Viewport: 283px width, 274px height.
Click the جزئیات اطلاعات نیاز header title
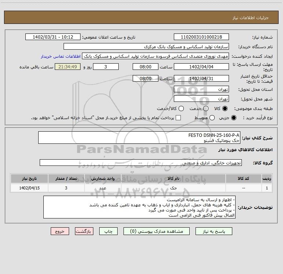[x=250, y=18]
